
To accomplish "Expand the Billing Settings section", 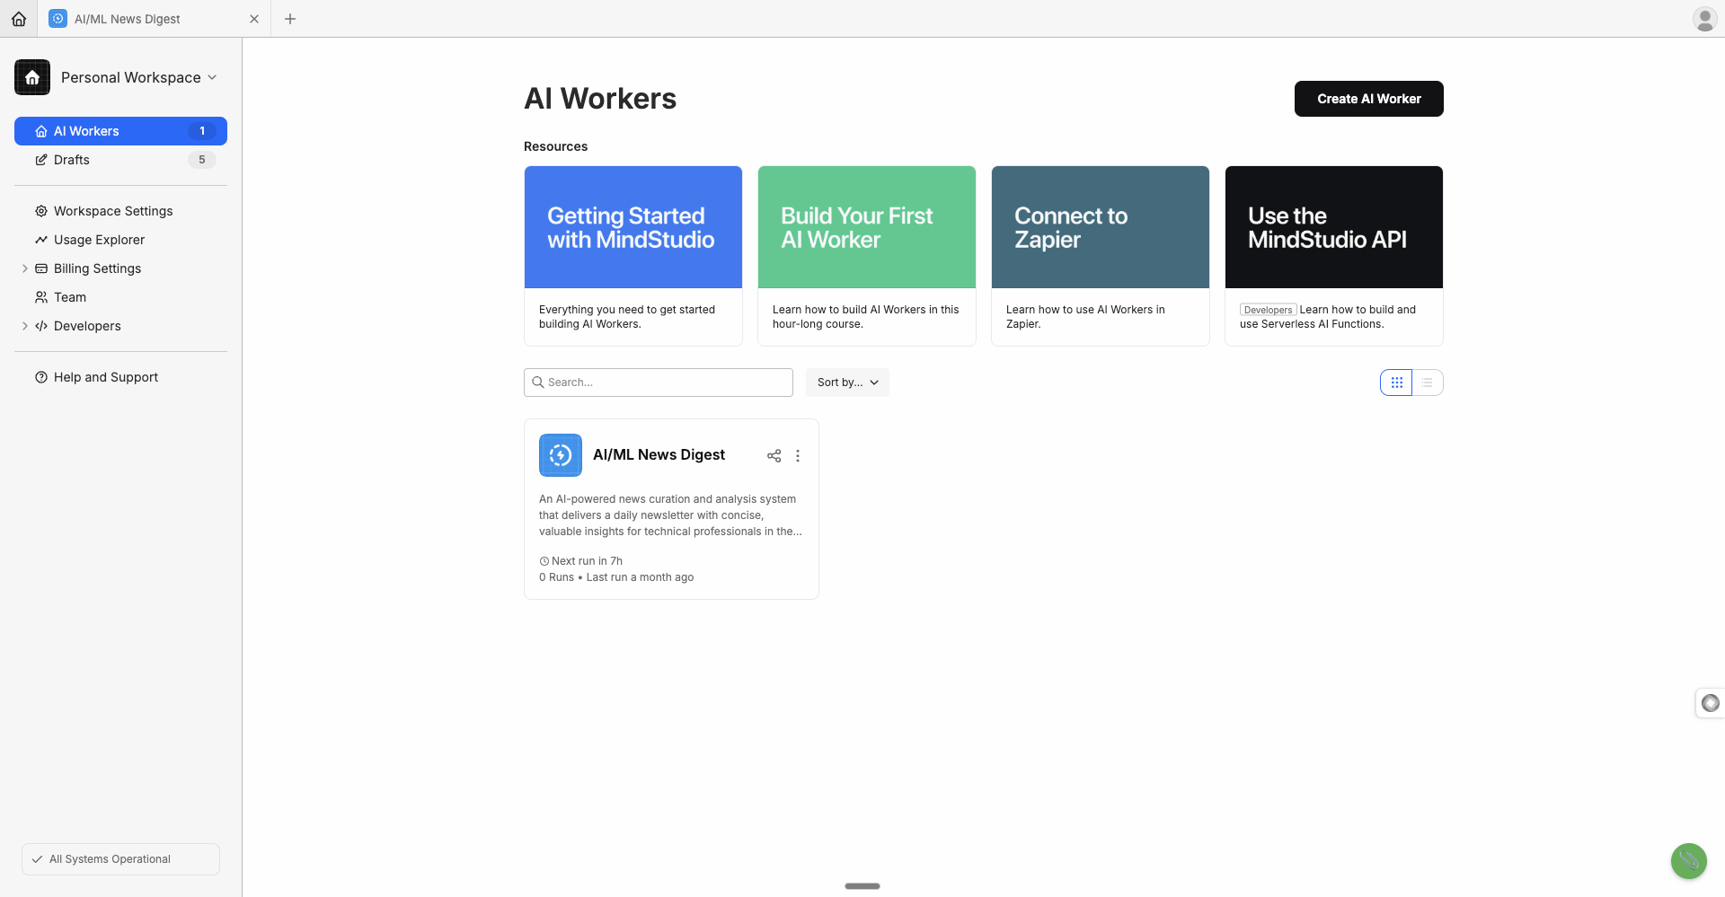I will click(25, 268).
